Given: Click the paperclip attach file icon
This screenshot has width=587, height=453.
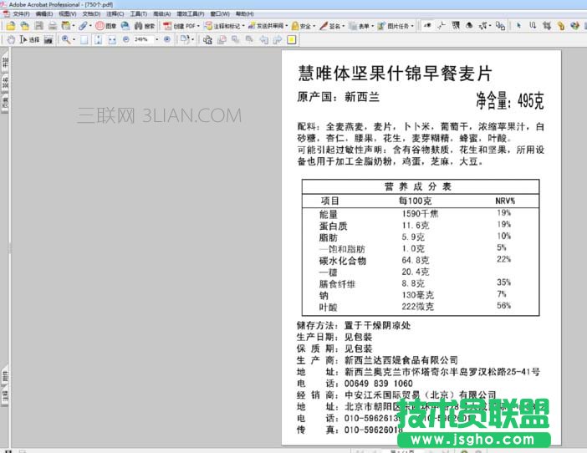Looking at the screenshot, I should [x=82, y=26].
